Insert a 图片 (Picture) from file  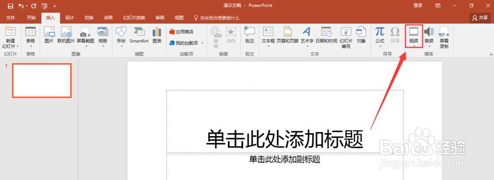pos(49,35)
